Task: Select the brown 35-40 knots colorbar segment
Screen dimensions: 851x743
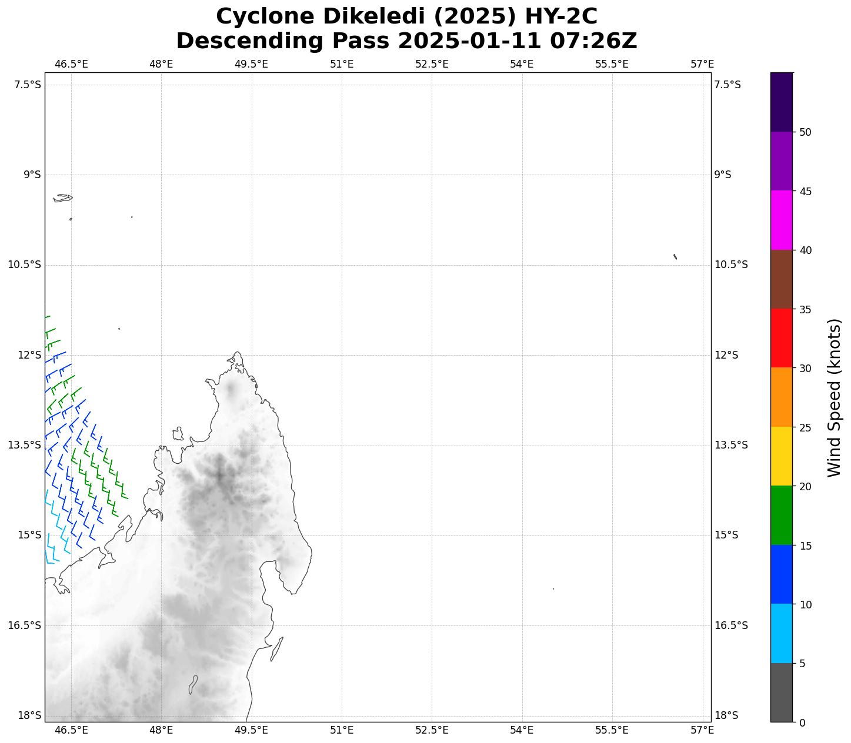Action: [782, 279]
